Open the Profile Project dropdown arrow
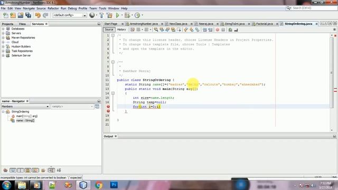This screenshot has height=190, width=338. pos(142,15)
